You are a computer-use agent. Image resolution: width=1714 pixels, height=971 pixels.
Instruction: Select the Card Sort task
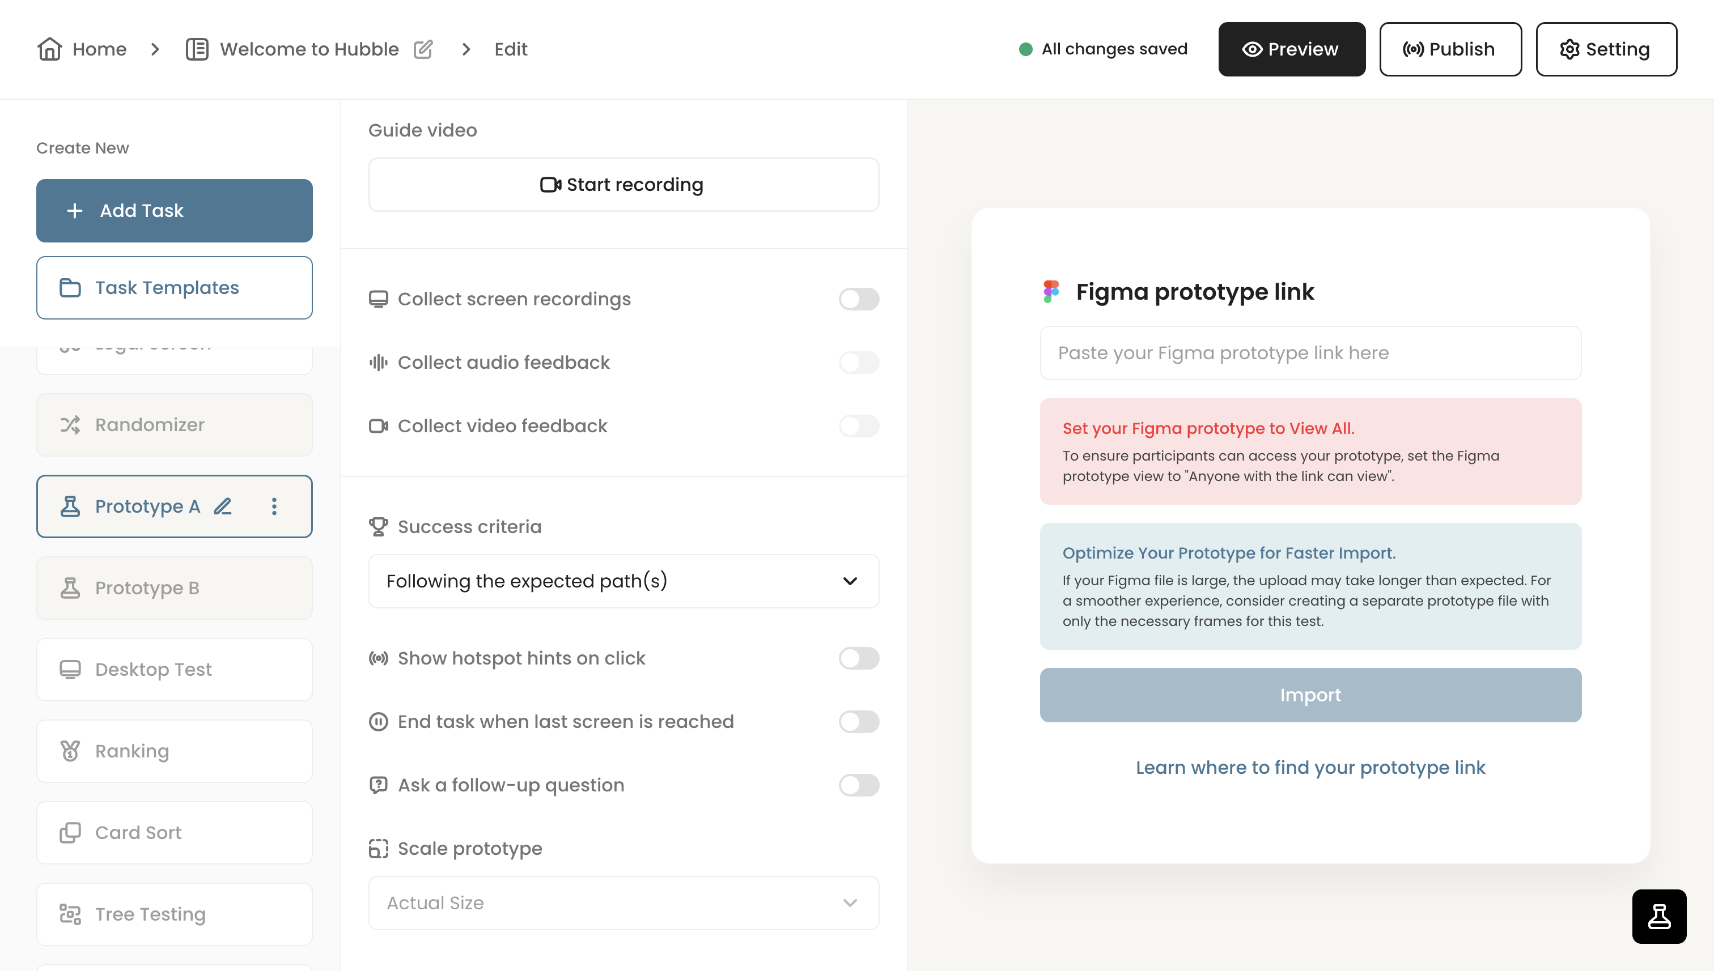(174, 832)
